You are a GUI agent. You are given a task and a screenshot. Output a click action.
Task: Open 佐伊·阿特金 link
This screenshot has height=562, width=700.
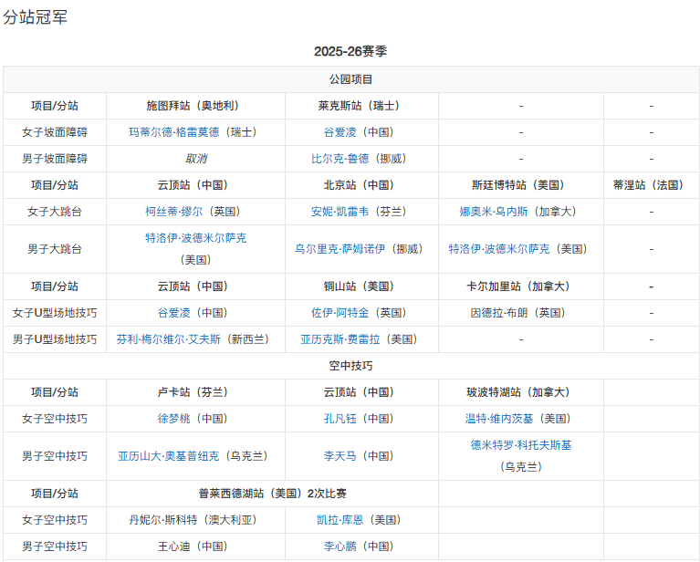[x=340, y=312]
